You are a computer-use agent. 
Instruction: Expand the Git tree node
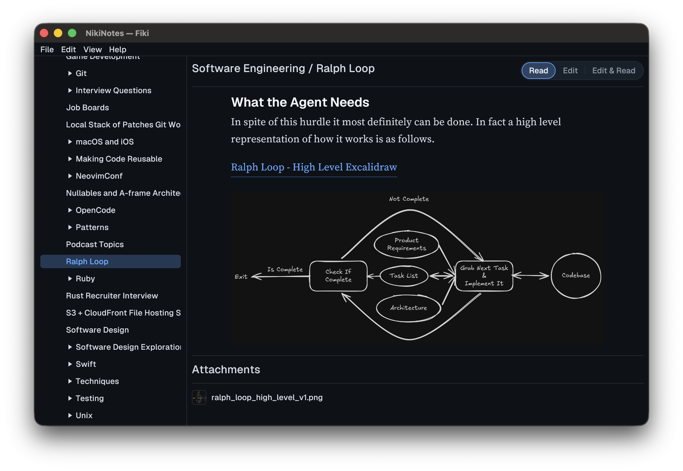70,73
